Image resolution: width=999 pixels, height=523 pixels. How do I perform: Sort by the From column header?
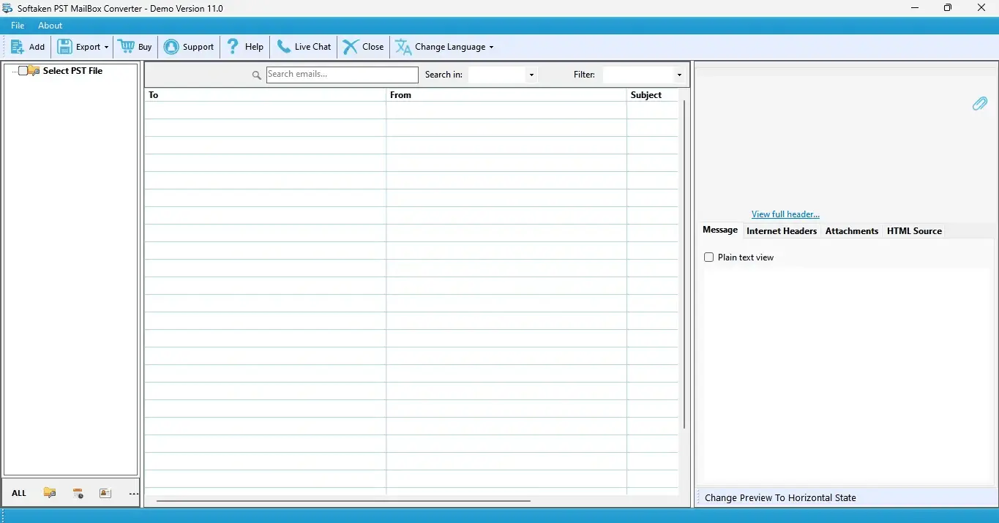[x=506, y=95]
